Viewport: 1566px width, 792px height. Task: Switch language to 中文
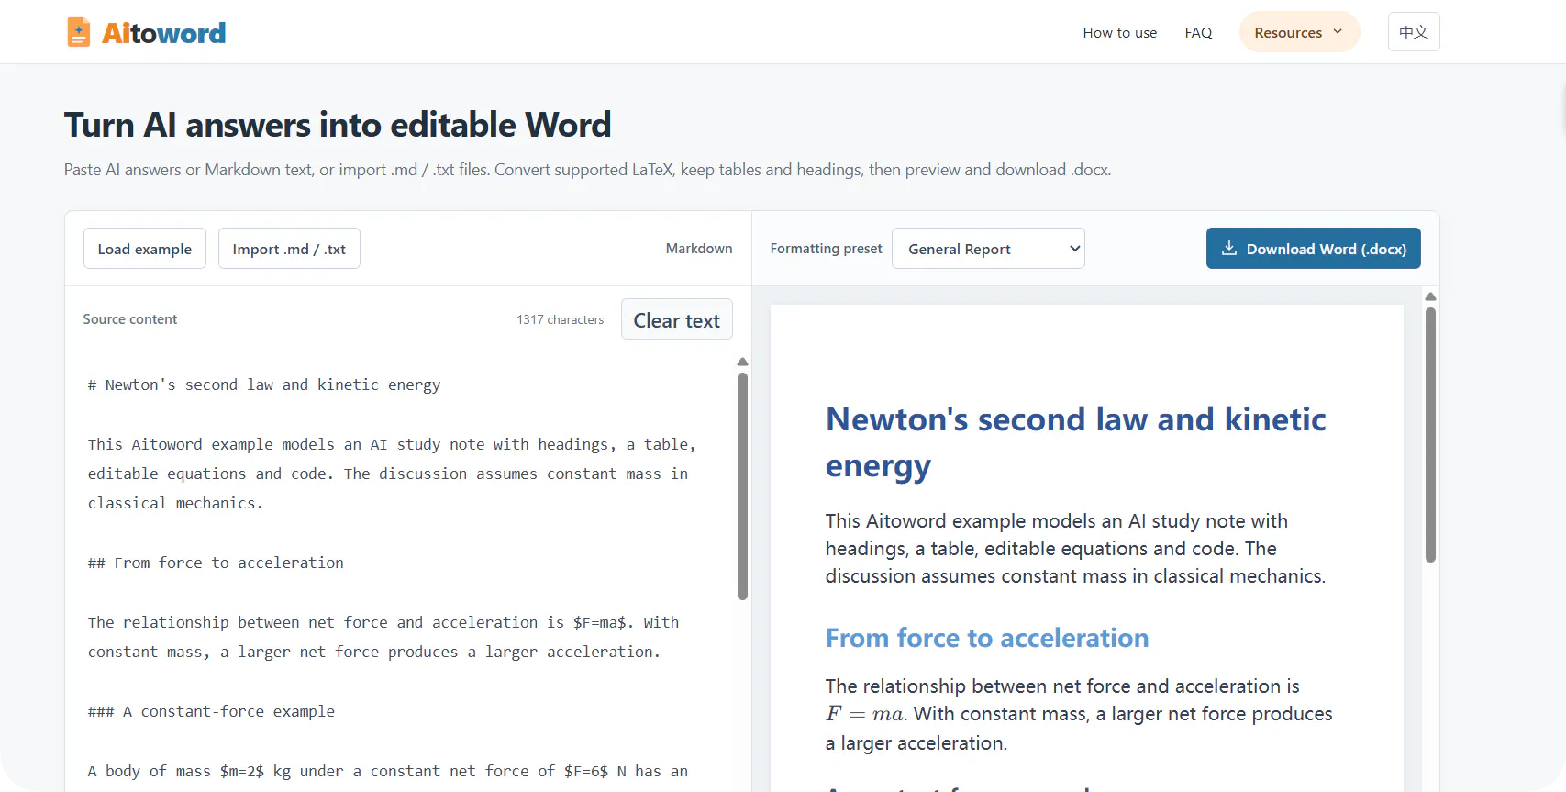tap(1414, 32)
